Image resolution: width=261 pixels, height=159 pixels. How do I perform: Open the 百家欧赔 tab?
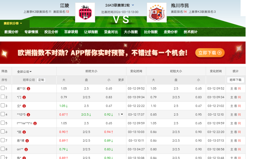[71, 32]
